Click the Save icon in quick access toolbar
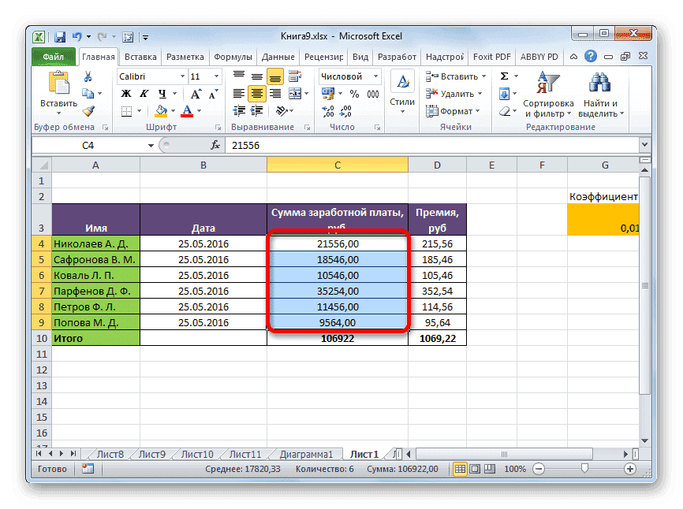The width and height of the screenshot is (683, 509). (x=59, y=36)
